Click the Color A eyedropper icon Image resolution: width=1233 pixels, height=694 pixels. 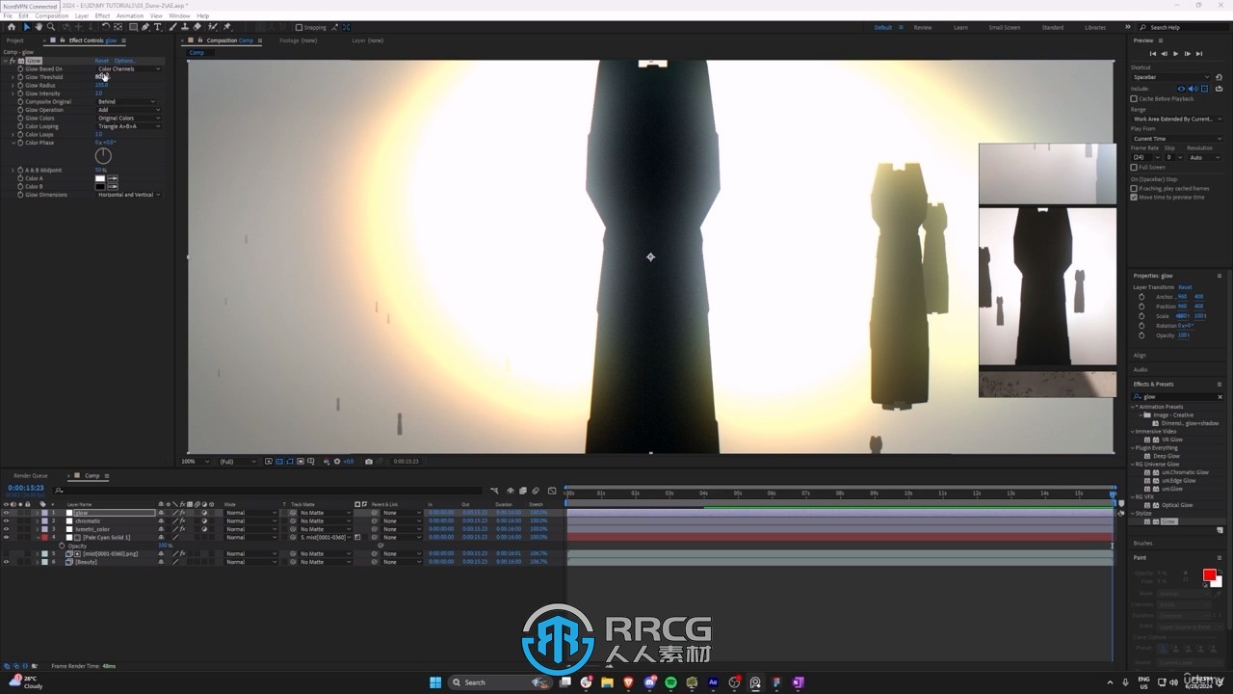pos(113,178)
